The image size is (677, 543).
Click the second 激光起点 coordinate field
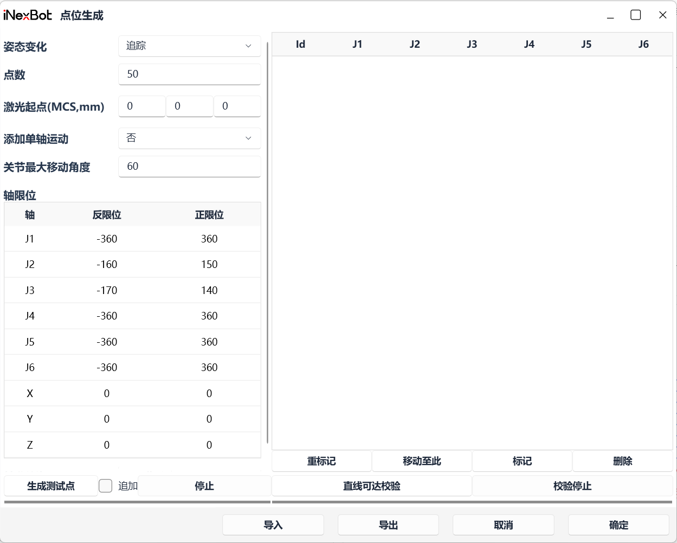189,106
